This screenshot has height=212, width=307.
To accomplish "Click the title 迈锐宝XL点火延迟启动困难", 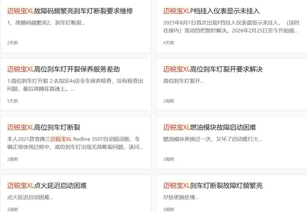I will point(47,186).
